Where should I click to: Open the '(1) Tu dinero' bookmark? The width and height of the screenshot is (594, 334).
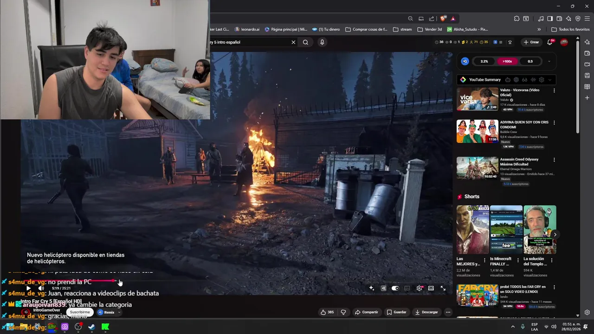coord(326,29)
